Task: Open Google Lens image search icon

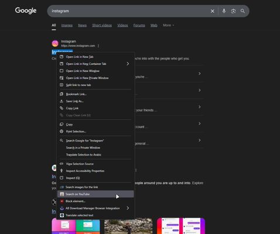Action: (x=233, y=11)
